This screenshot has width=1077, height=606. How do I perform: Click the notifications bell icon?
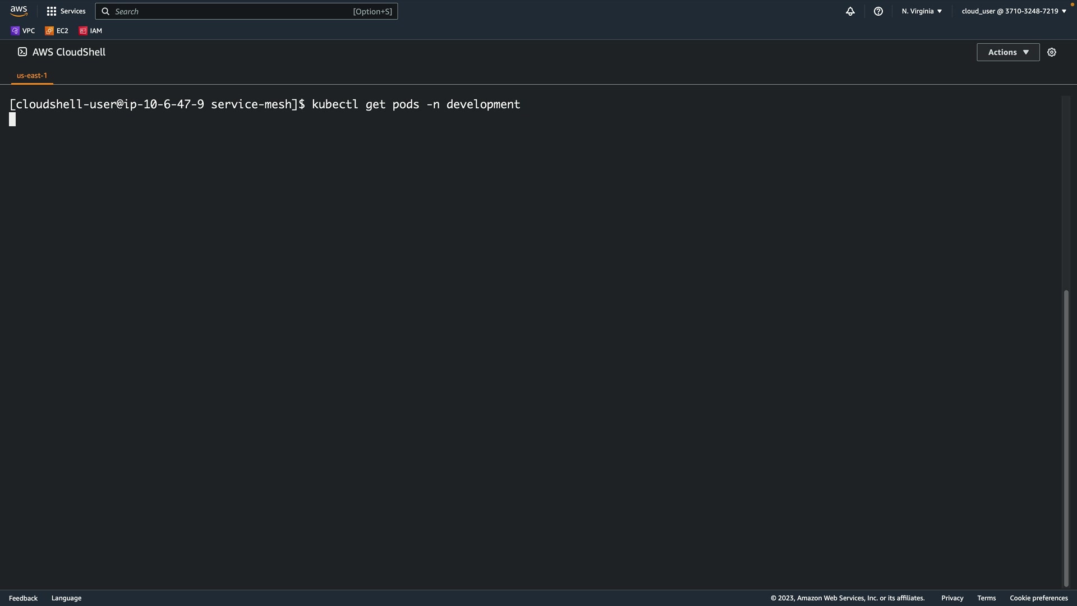(x=850, y=11)
